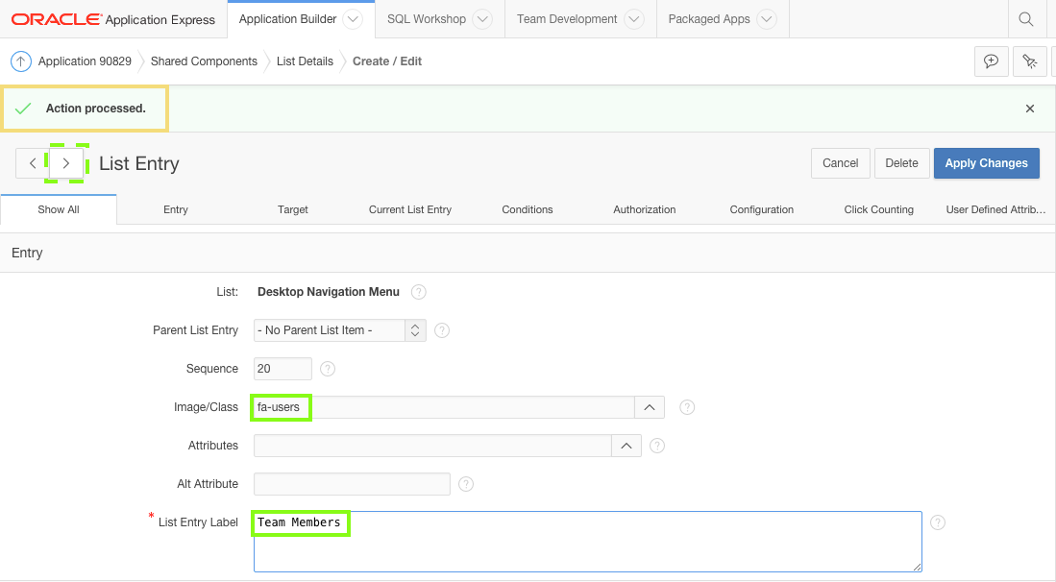This screenshot has width=1056, height=582.
Task: Click into the Alt Attribute field
Action: coord(352,484)
